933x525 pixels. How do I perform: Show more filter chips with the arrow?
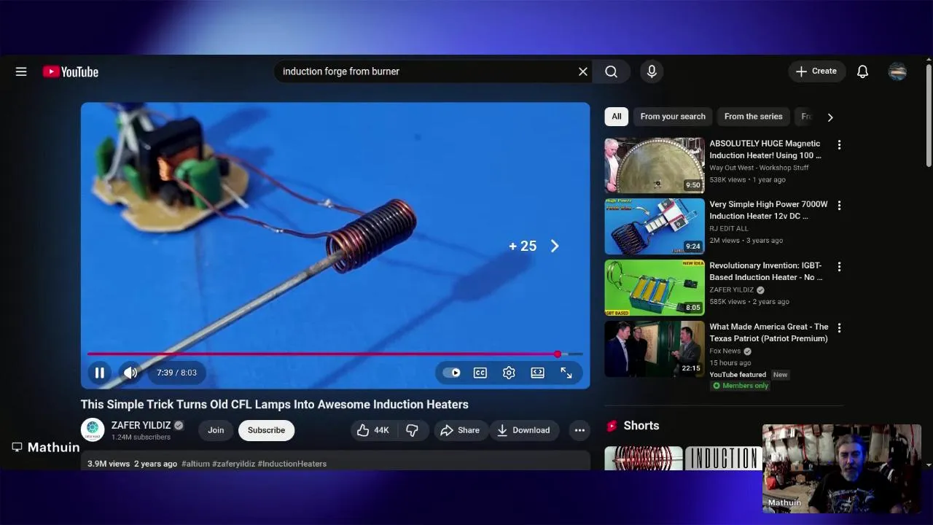pos(829,117)
